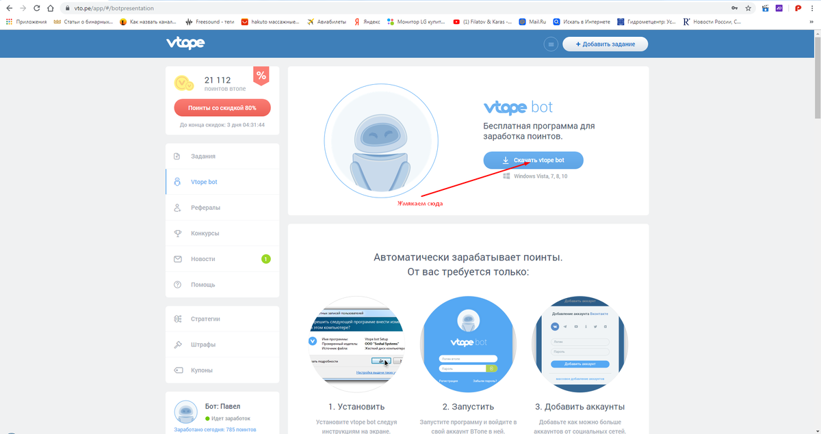Open the Штрафы section
Viewport: 821px width, 434px height.
[222, 344]
